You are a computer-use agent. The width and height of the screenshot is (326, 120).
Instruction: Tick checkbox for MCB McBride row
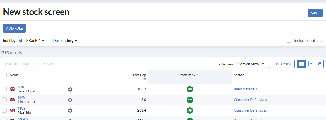(4, 110)
